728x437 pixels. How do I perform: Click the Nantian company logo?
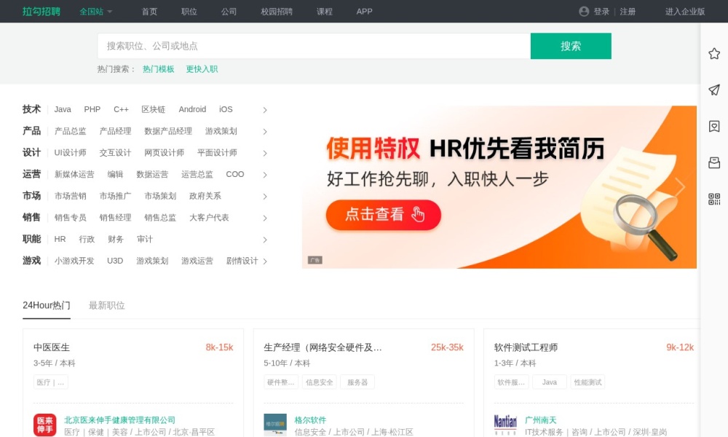[506, 425]
